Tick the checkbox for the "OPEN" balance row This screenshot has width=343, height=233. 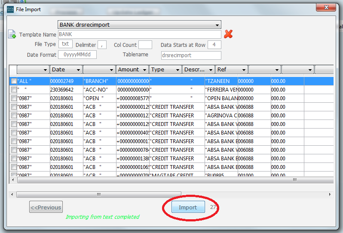point(14,98)
